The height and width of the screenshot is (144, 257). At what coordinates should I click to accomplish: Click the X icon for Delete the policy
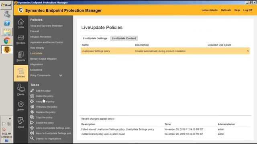[x=32, y=96]
